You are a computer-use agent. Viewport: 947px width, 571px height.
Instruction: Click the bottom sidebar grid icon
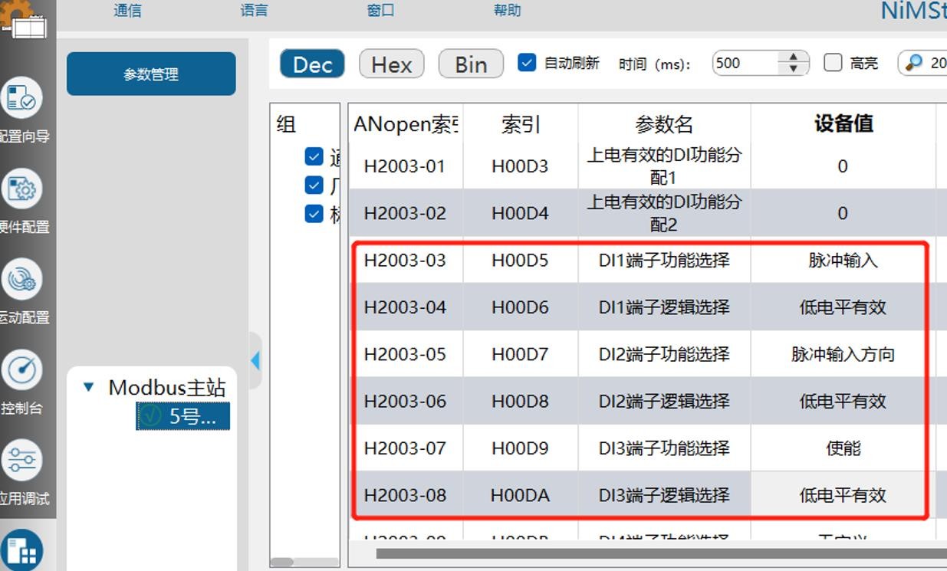21,550
